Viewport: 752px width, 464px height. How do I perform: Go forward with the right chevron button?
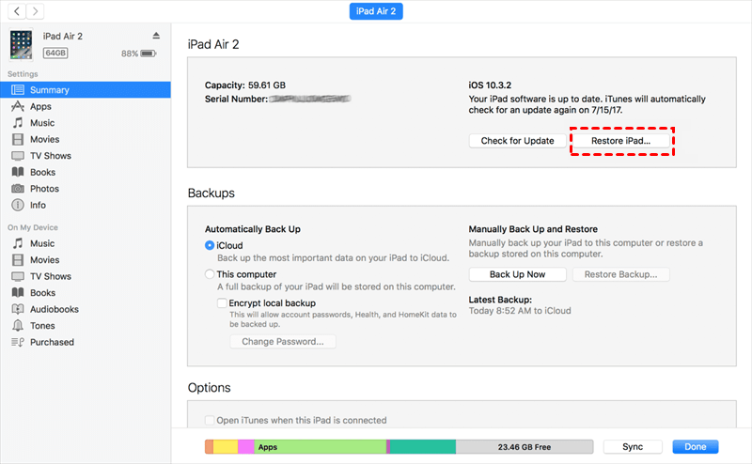coord(36,11)
